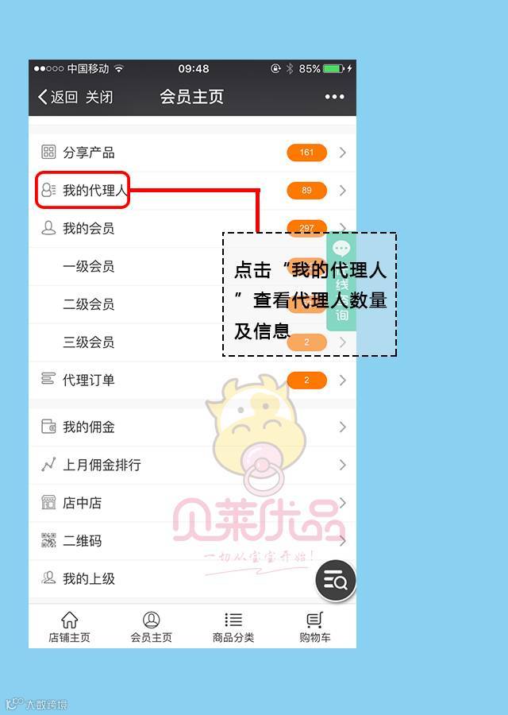The width and height of the screenshot is (508, 715).
Task: Click the 我的佣金 wallet icon
Action: (48, 427)
